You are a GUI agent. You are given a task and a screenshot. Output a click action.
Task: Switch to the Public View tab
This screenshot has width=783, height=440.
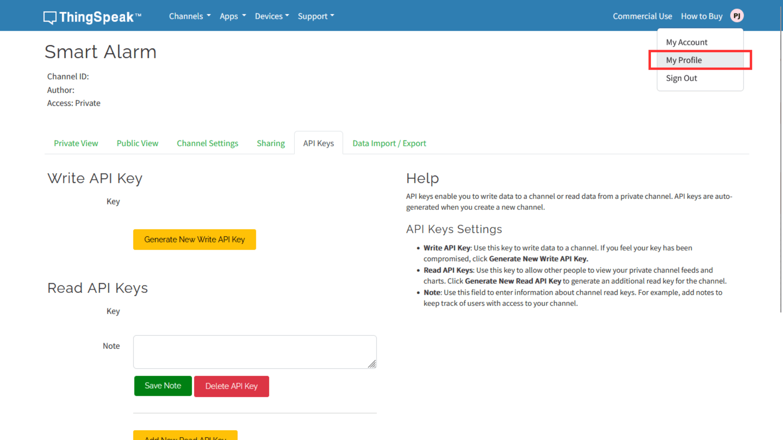point(137,143)
